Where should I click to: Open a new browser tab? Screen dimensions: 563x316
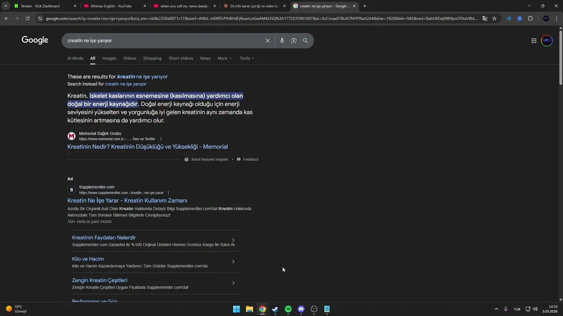[365, 6]
